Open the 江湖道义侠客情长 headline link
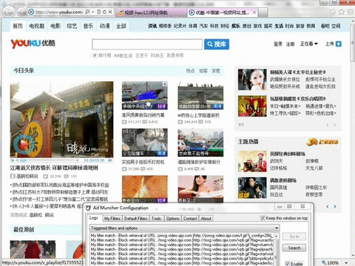Screen dimensions: 355x266 [x=54, y=168]
